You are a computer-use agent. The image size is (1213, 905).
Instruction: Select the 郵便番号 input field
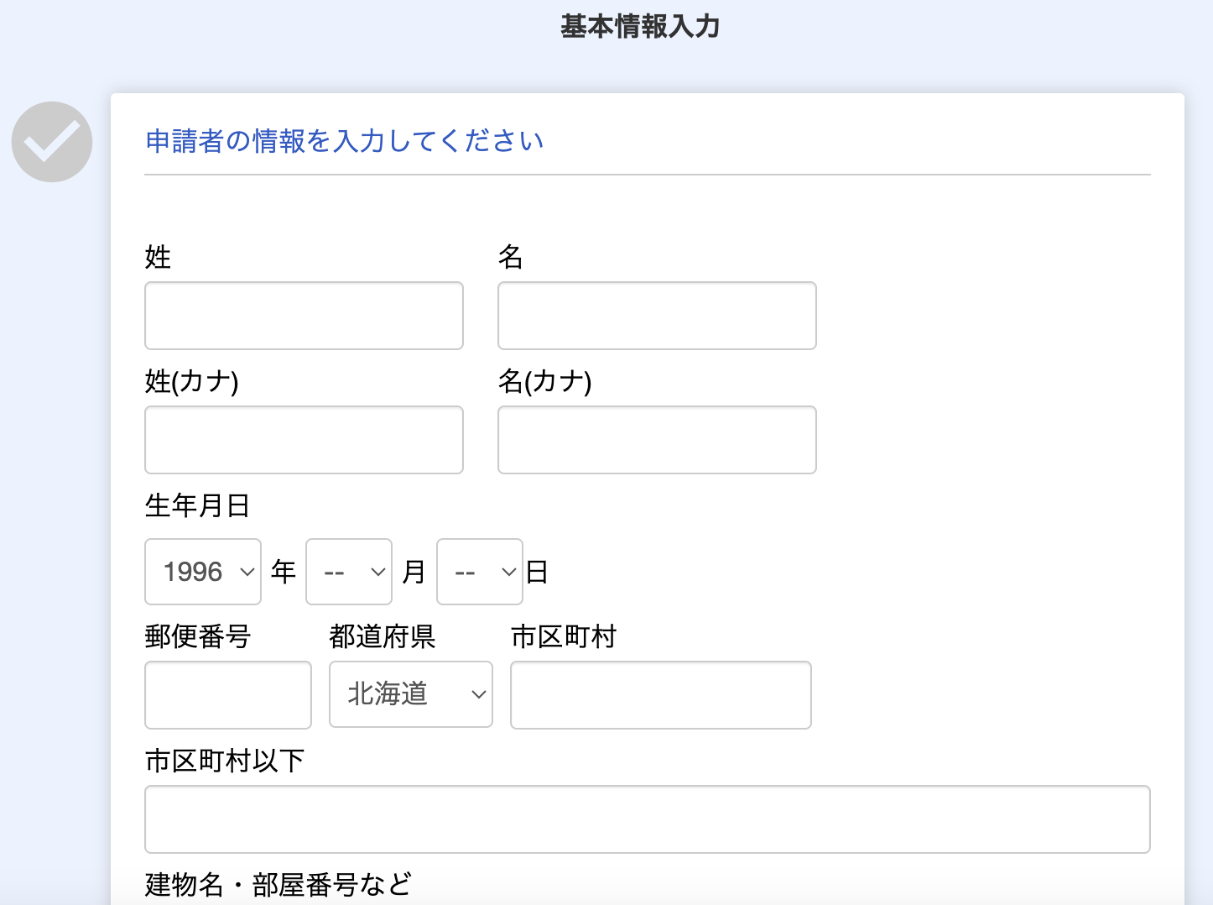(x=228, y=695)
